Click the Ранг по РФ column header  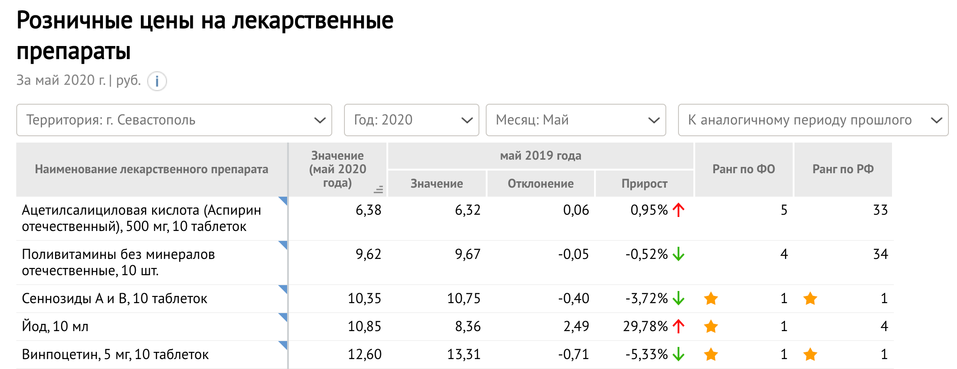[x=843, y=169]
